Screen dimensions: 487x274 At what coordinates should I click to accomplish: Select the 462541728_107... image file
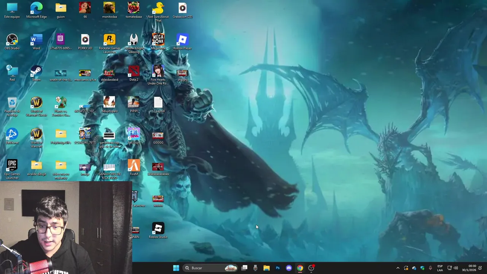[x=85, y=108]
